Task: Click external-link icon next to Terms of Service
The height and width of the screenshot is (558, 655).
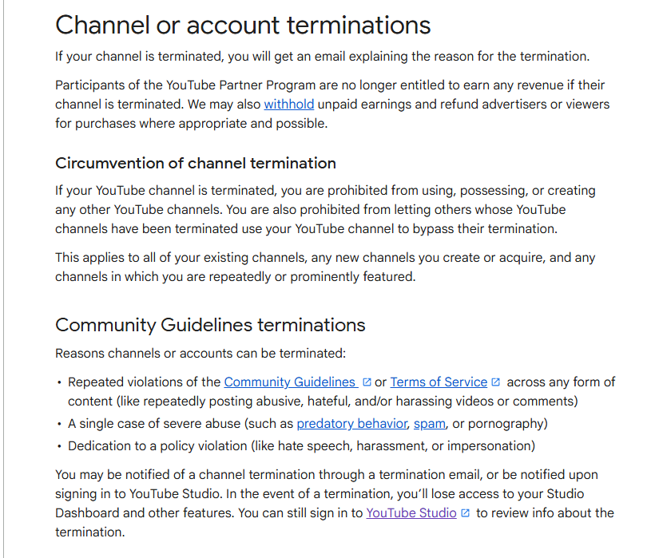Action: [x=495, y=382]
